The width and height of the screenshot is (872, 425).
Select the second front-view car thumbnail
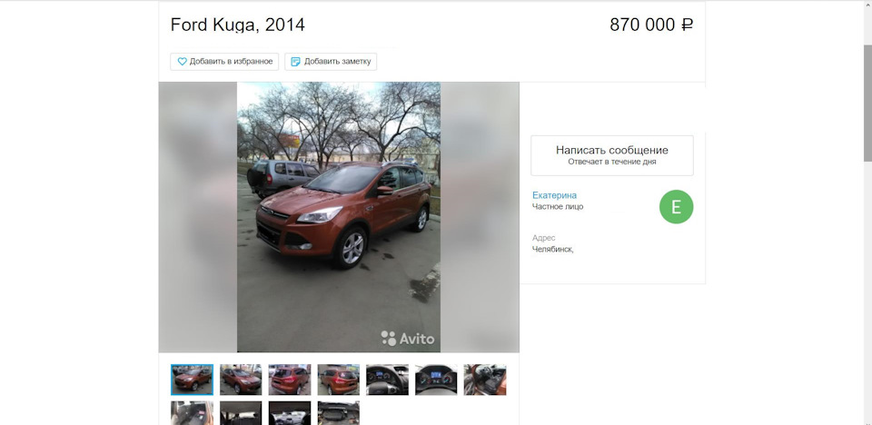point(241,380)
